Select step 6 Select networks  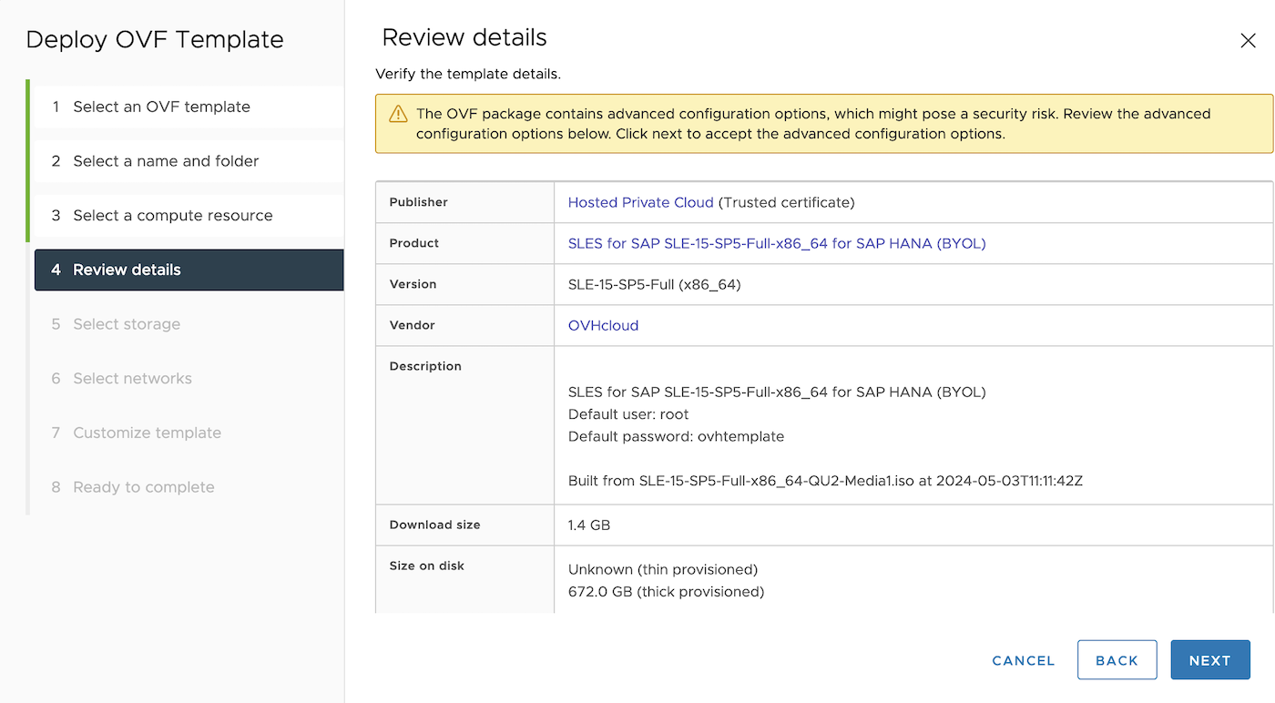[132, 378]
